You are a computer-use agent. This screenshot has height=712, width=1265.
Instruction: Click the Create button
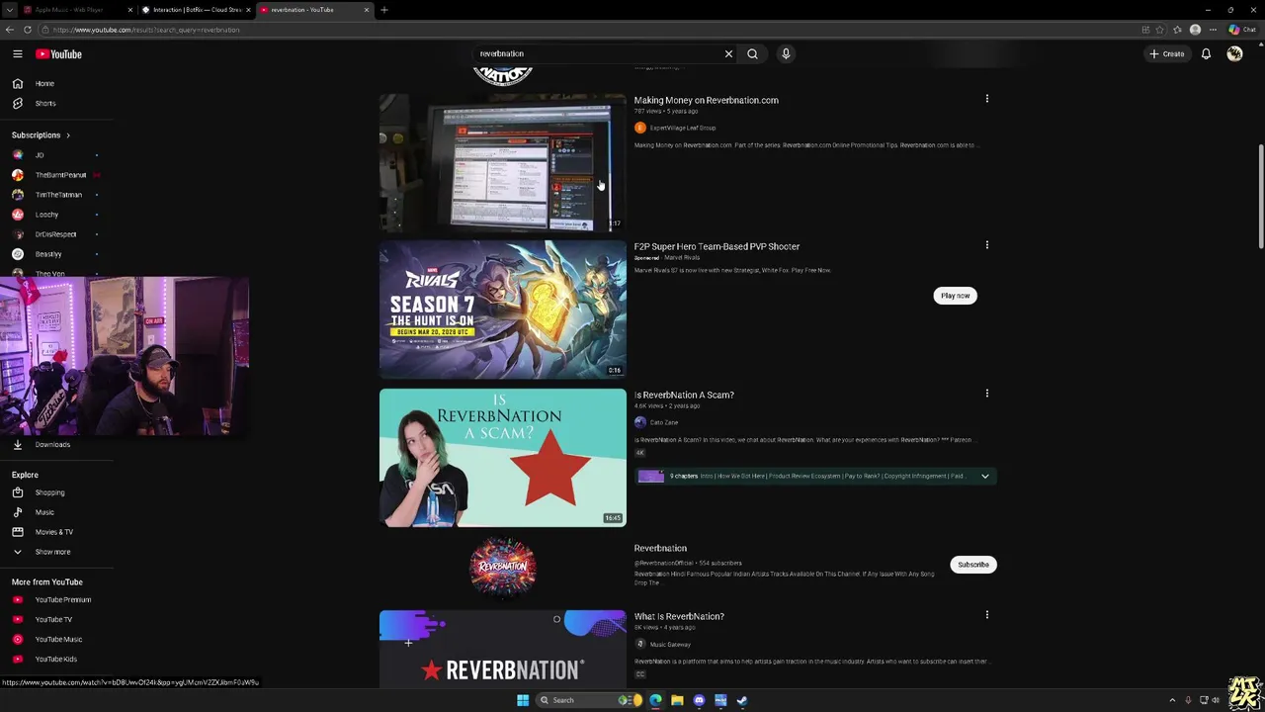tap(1167, 54)
